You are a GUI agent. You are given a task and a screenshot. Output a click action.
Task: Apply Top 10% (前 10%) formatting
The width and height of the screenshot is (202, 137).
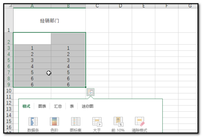click(118, 125)
